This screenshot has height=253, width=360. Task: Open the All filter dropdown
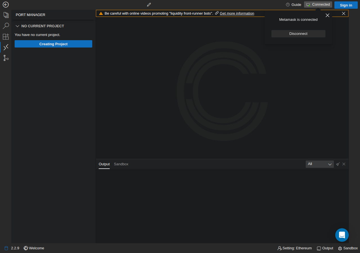click(320, 164)
